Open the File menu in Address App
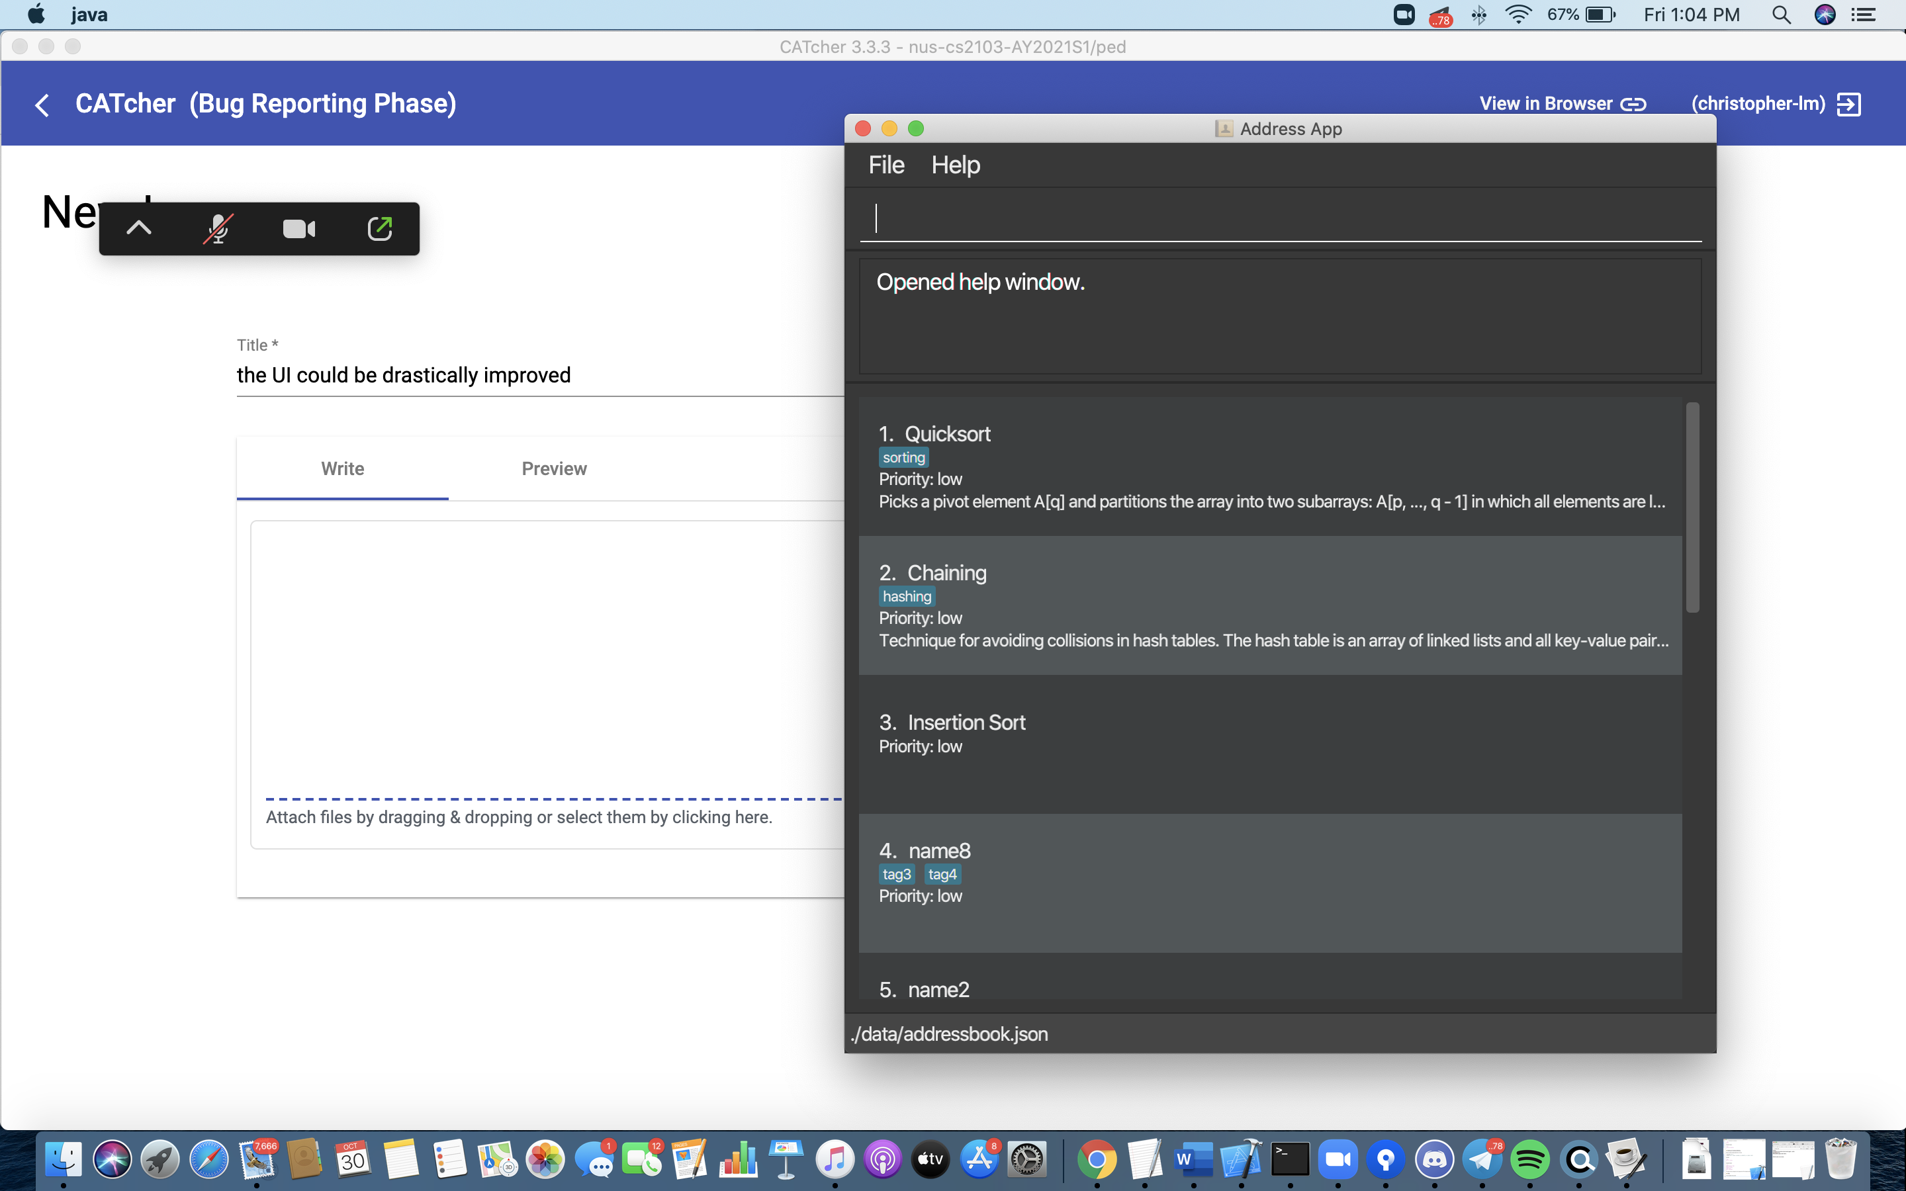 tap(886, 165)
